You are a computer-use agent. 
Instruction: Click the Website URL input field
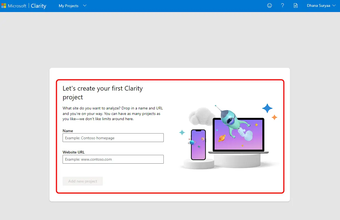(x=113, y=159)
